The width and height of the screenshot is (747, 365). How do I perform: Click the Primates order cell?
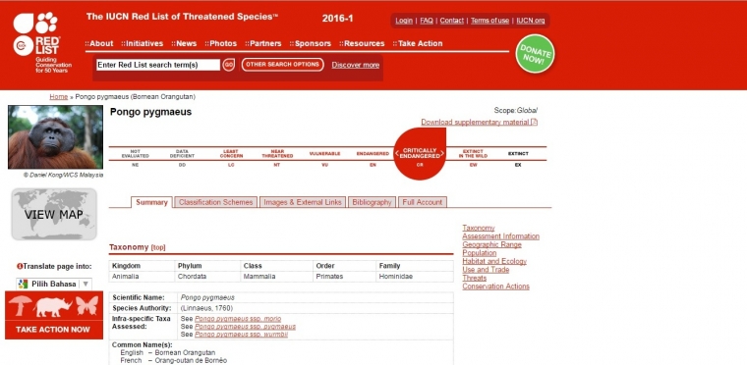pyautogui.click(x=344, y=277)
